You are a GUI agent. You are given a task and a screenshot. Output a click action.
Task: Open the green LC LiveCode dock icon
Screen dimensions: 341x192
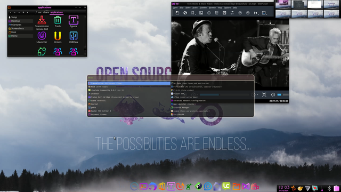[226, 186]
